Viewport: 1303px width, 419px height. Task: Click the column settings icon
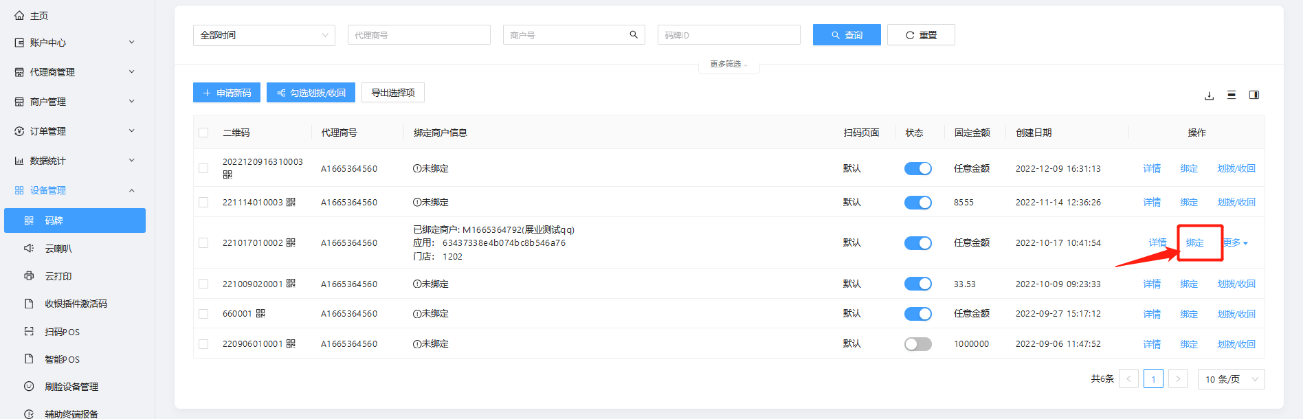click(1254, 95)
